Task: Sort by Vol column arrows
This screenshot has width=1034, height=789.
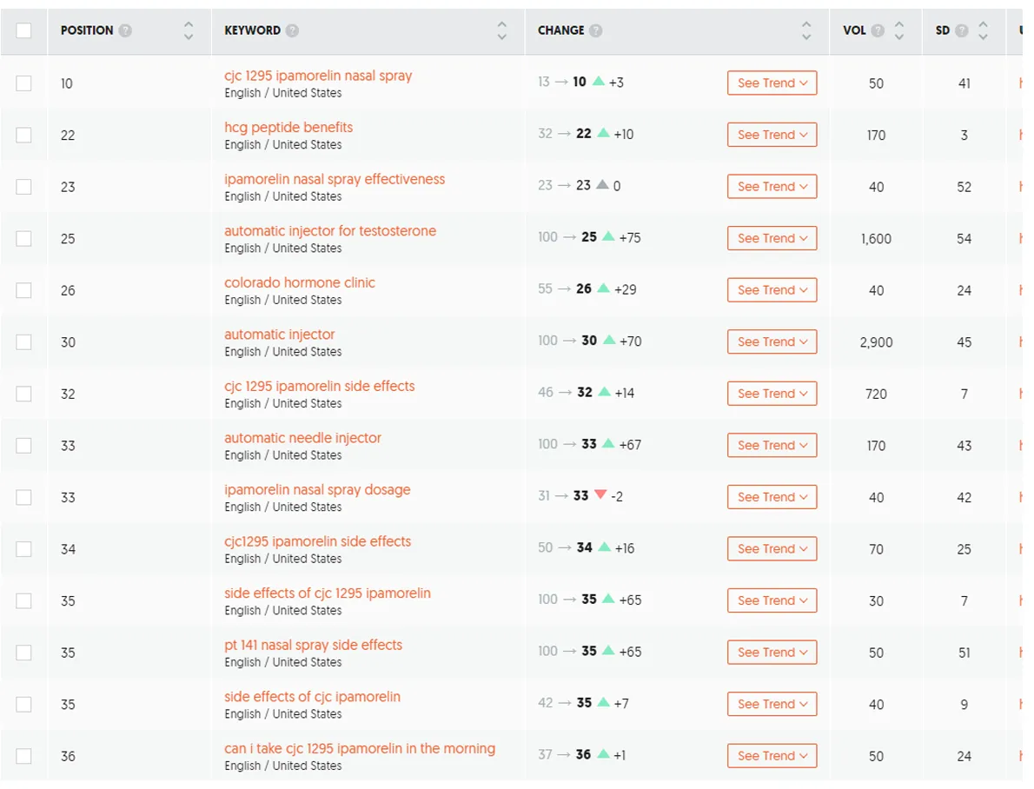Action: pyautogui.click(x=899, y=30)
